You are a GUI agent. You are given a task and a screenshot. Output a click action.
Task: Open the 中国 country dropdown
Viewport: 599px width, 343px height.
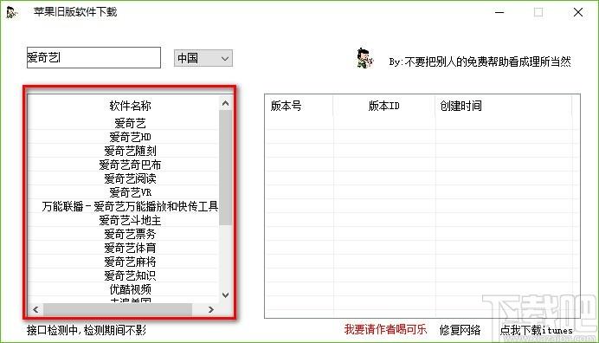tap(203, 58)
